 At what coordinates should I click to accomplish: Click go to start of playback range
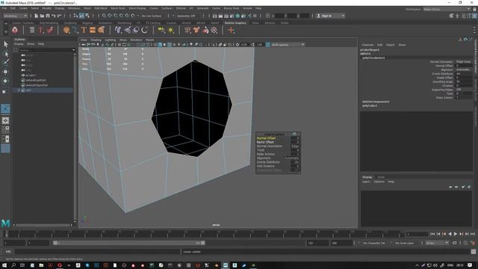[x=432, y=234]
